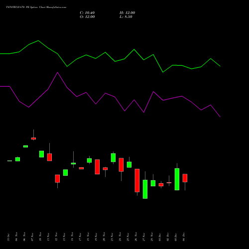Click the small red candlestick for 07 Nov

tap(33, 138)
